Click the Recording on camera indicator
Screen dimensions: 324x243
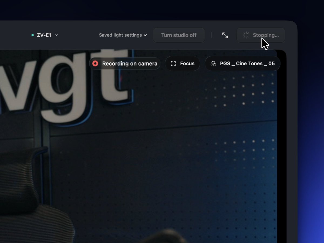125,63
